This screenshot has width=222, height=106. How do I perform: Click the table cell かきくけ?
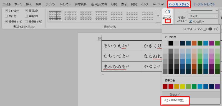point(152,46)
